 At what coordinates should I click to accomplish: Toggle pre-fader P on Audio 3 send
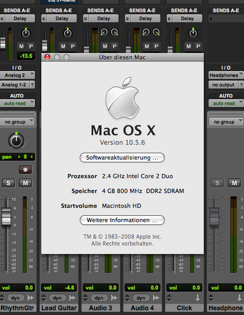[114, 47]
